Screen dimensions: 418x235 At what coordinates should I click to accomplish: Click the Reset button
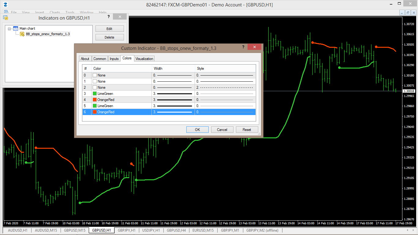247,130
